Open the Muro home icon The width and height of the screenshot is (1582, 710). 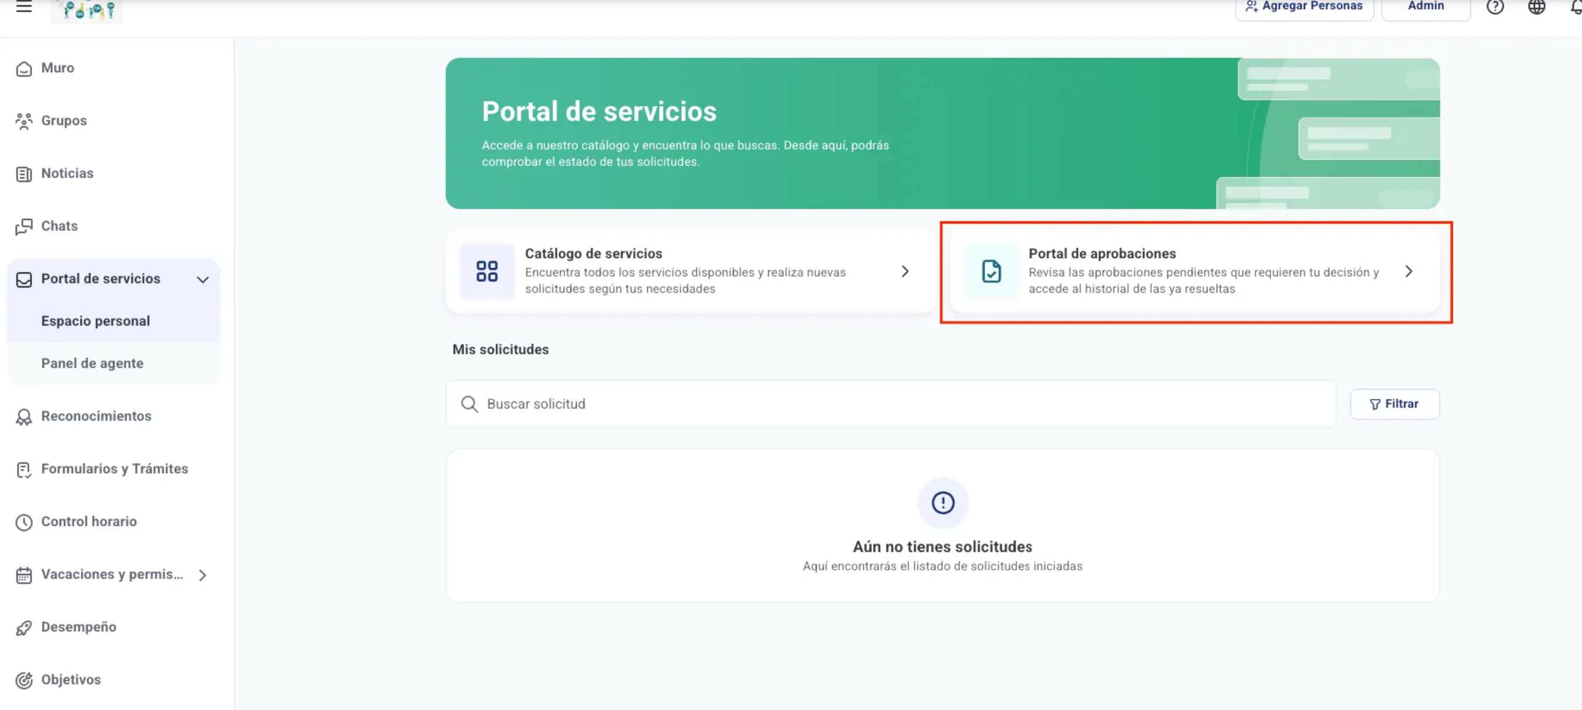pos(24,69)
